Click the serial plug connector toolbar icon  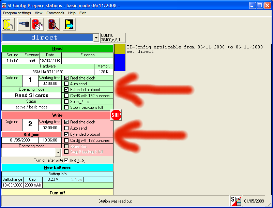coord(24,25)
